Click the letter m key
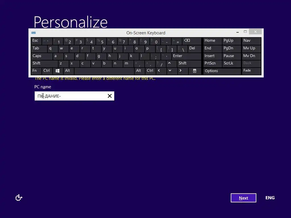Image resolution: width=291 pixels, height=218 pixels. click(128, 64)
